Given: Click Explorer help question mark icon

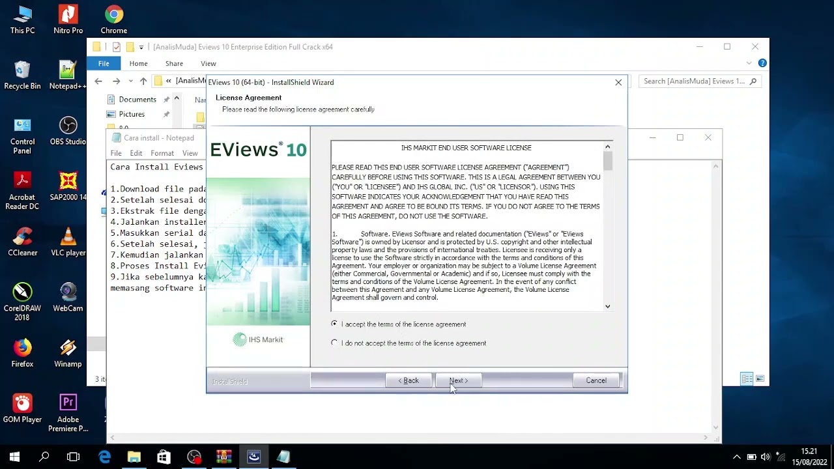Looking at the screenshot, I should click(762, 63).
